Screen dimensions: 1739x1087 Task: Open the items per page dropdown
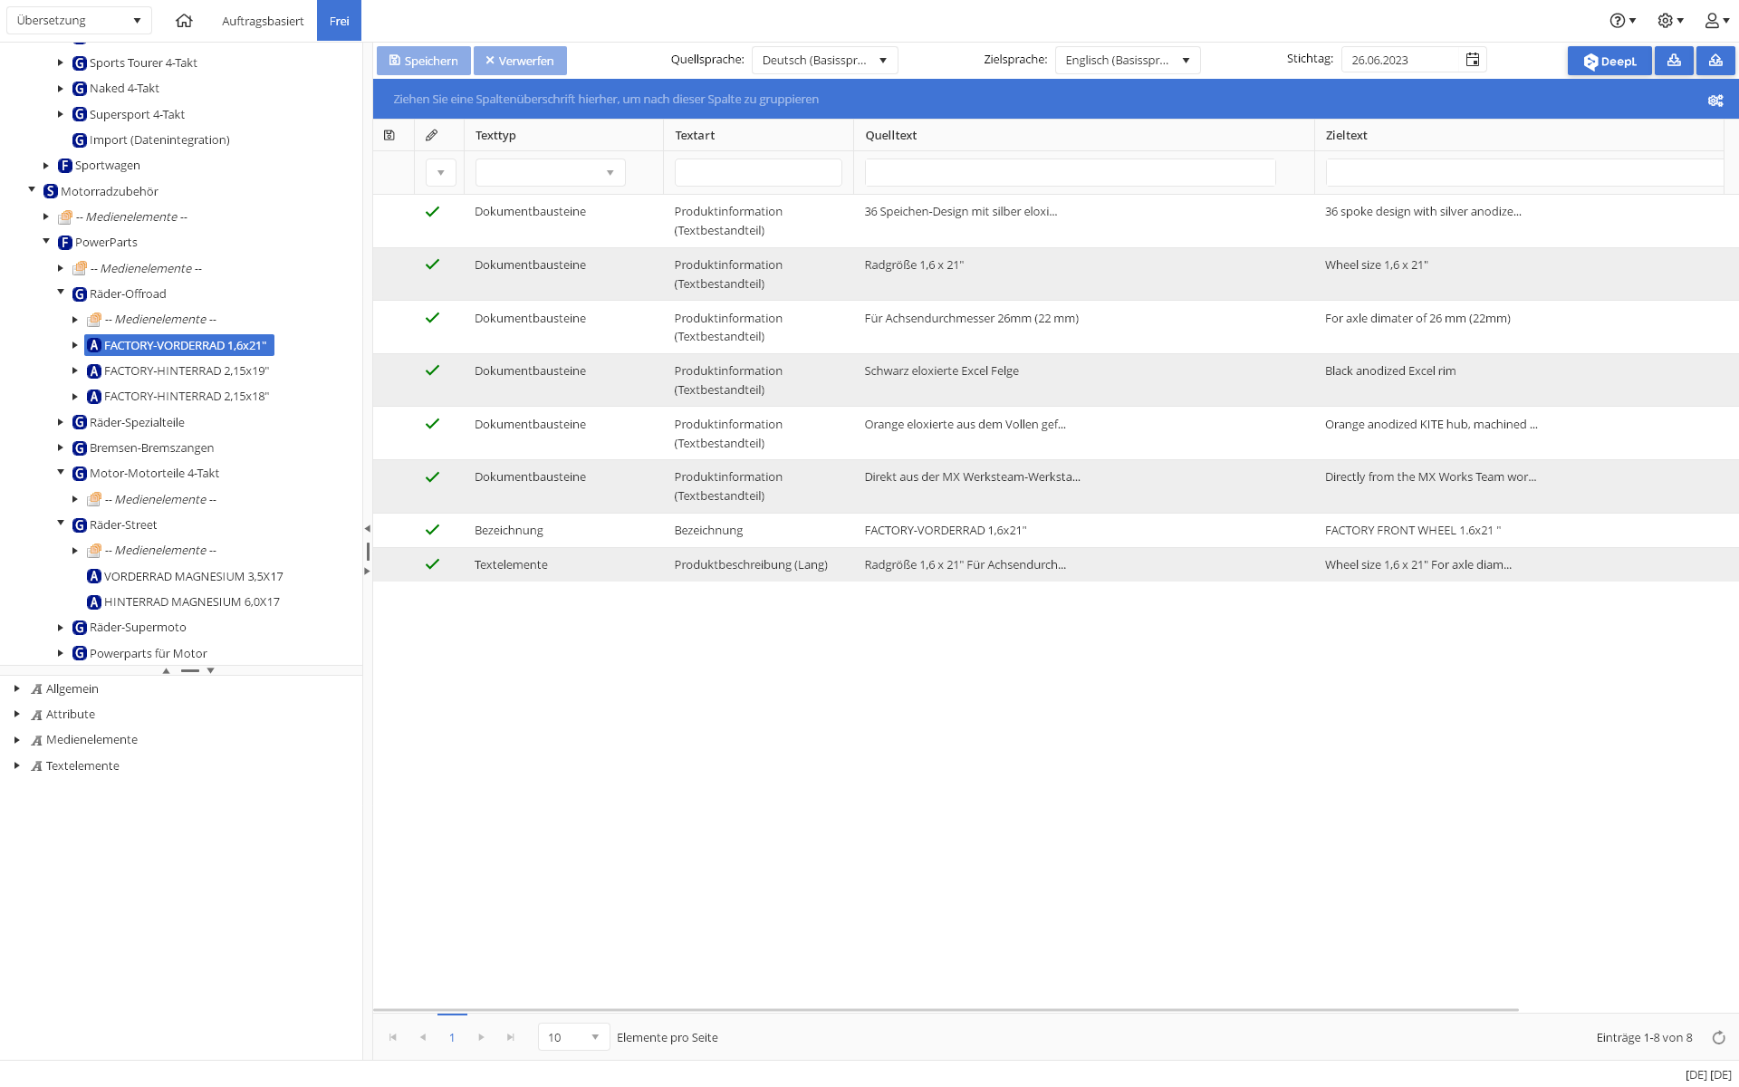(573, 1037)
